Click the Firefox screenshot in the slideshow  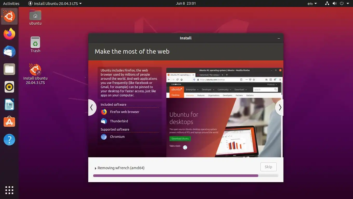pyautogui.click(x=224, y=112)
